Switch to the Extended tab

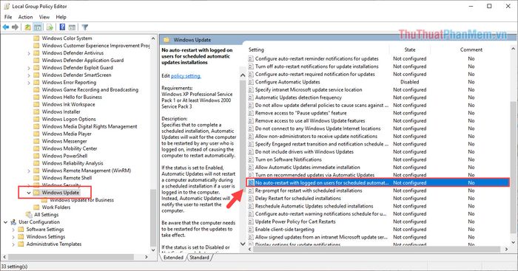173,258
